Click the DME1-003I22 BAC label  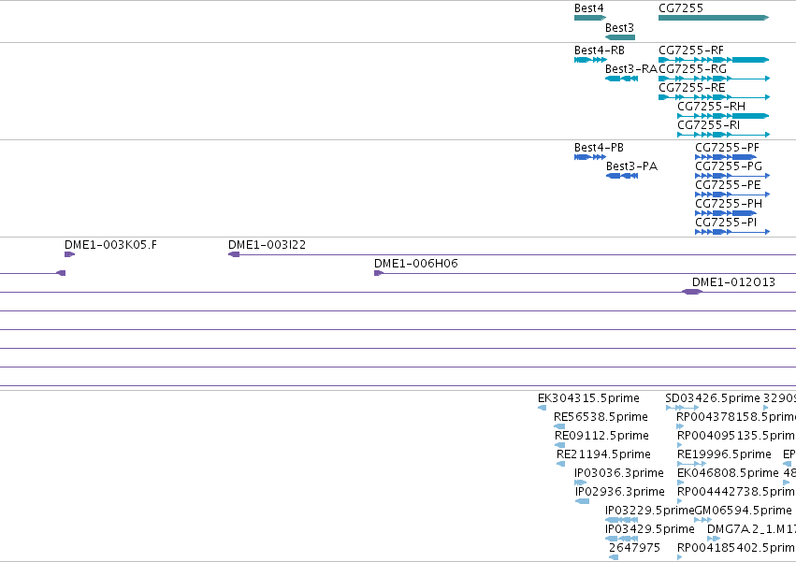click(267, 245)
